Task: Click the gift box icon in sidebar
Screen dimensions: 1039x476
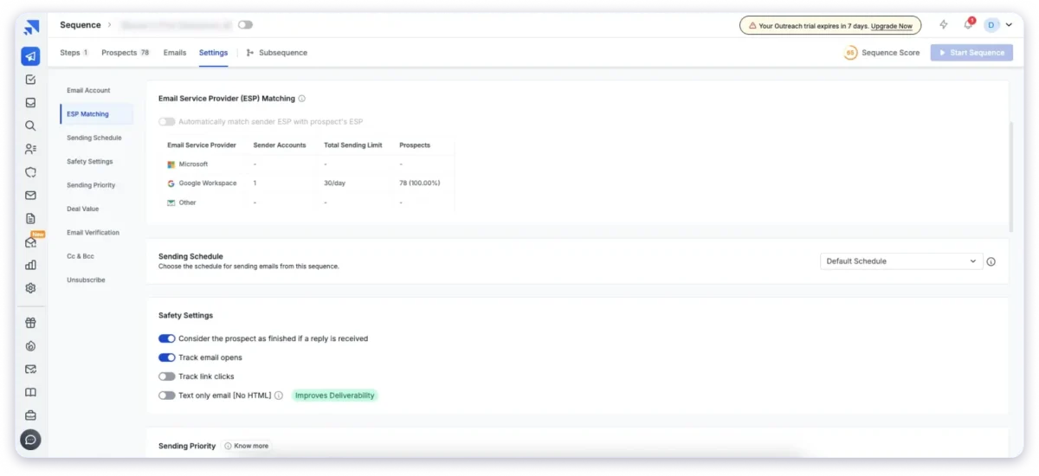Action: tap(30, 323)
